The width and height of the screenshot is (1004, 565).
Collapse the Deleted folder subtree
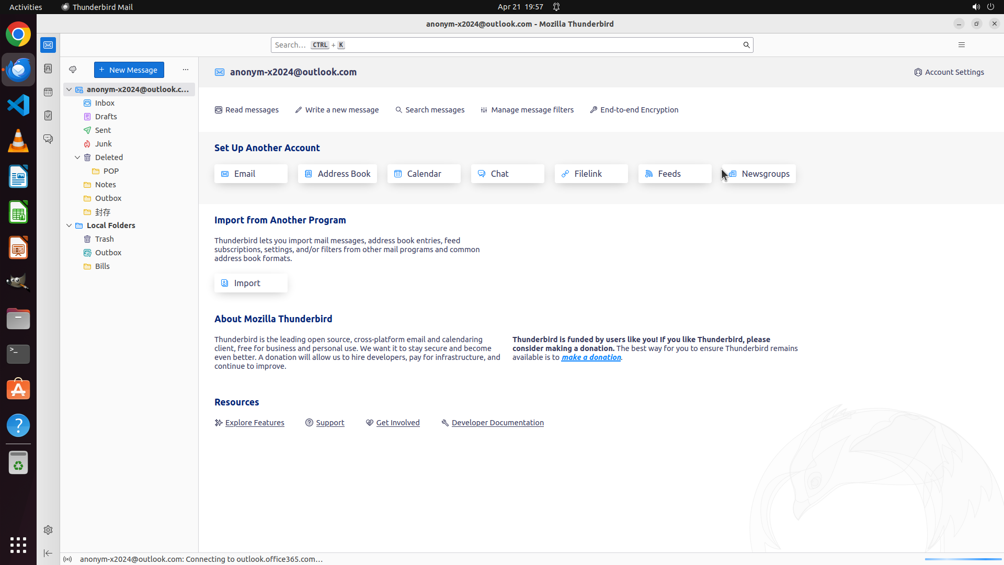[x=77, y=157]
